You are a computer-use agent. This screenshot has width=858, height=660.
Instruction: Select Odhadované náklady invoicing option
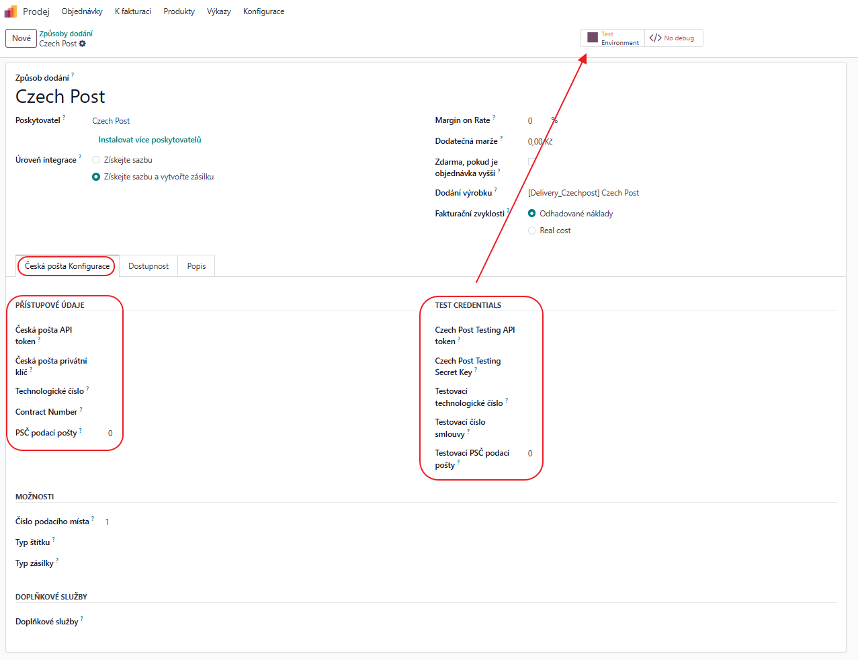(x=532, y=214)
